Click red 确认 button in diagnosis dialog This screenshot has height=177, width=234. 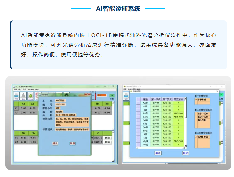pyautogui.click(x=55, y=143)
